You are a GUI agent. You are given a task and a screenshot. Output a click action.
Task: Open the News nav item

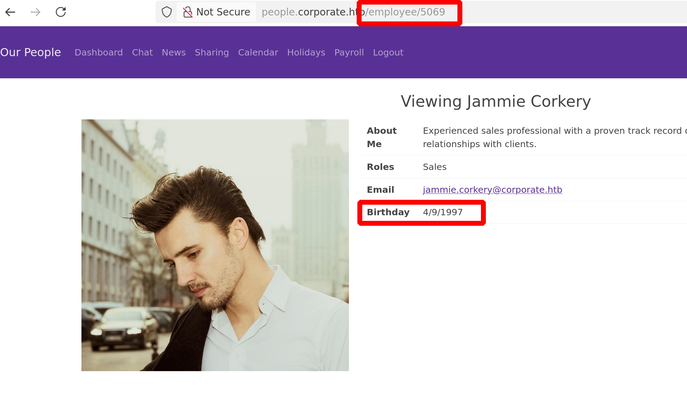point(174,52)
